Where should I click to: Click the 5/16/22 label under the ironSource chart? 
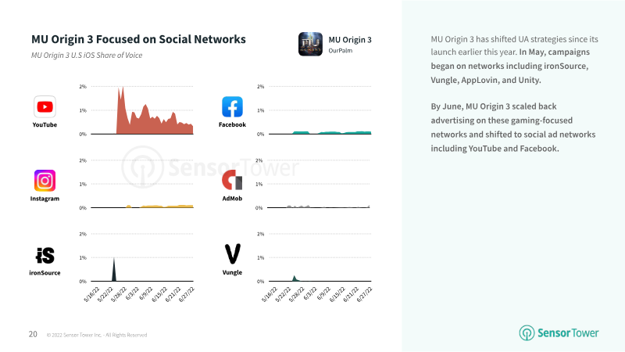click(91, 294)
